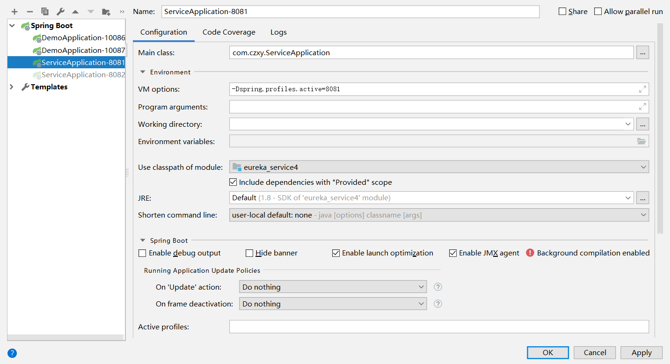The width and height of the screenshot is (670, 364).
Task: Open Use classpath of module dropdown
Action: point(439,167)
